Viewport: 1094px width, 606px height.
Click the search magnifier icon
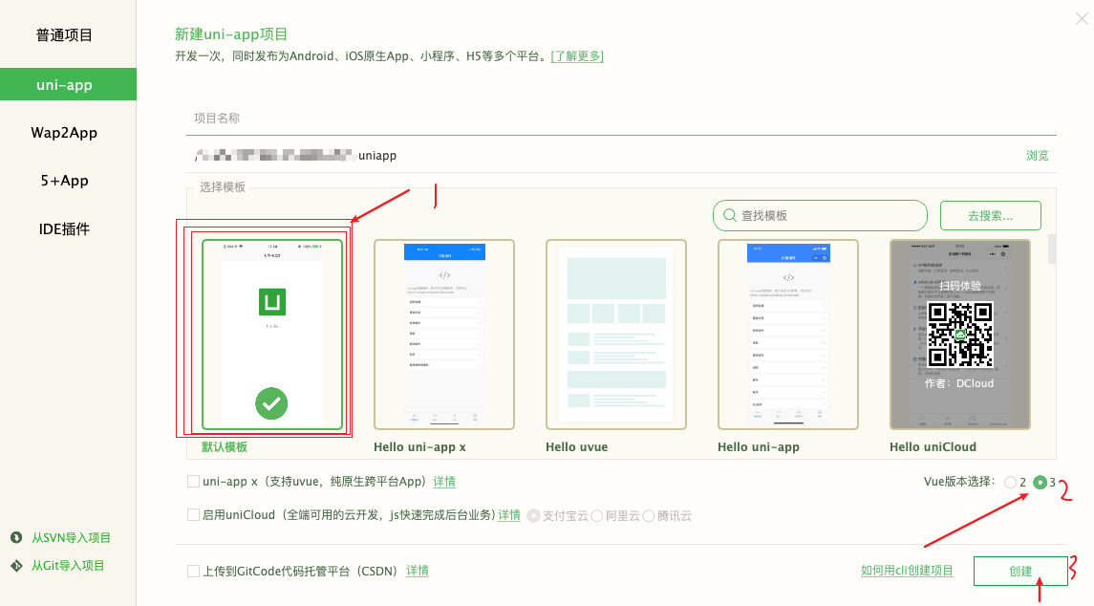tap(730, 216)
